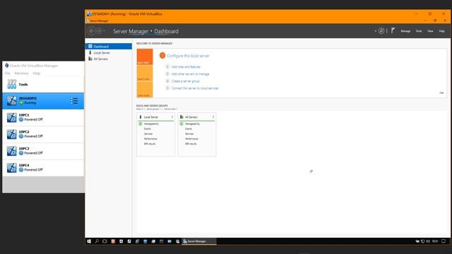
Task: Click Events in the All Servers tile
Action: [x=189, y=128]
